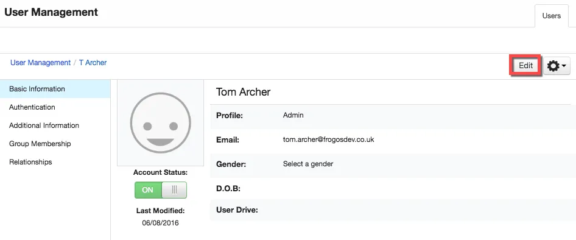This screenshot has height=240, width=576.
Task: Click the Profile: field label
Action: 230,115
